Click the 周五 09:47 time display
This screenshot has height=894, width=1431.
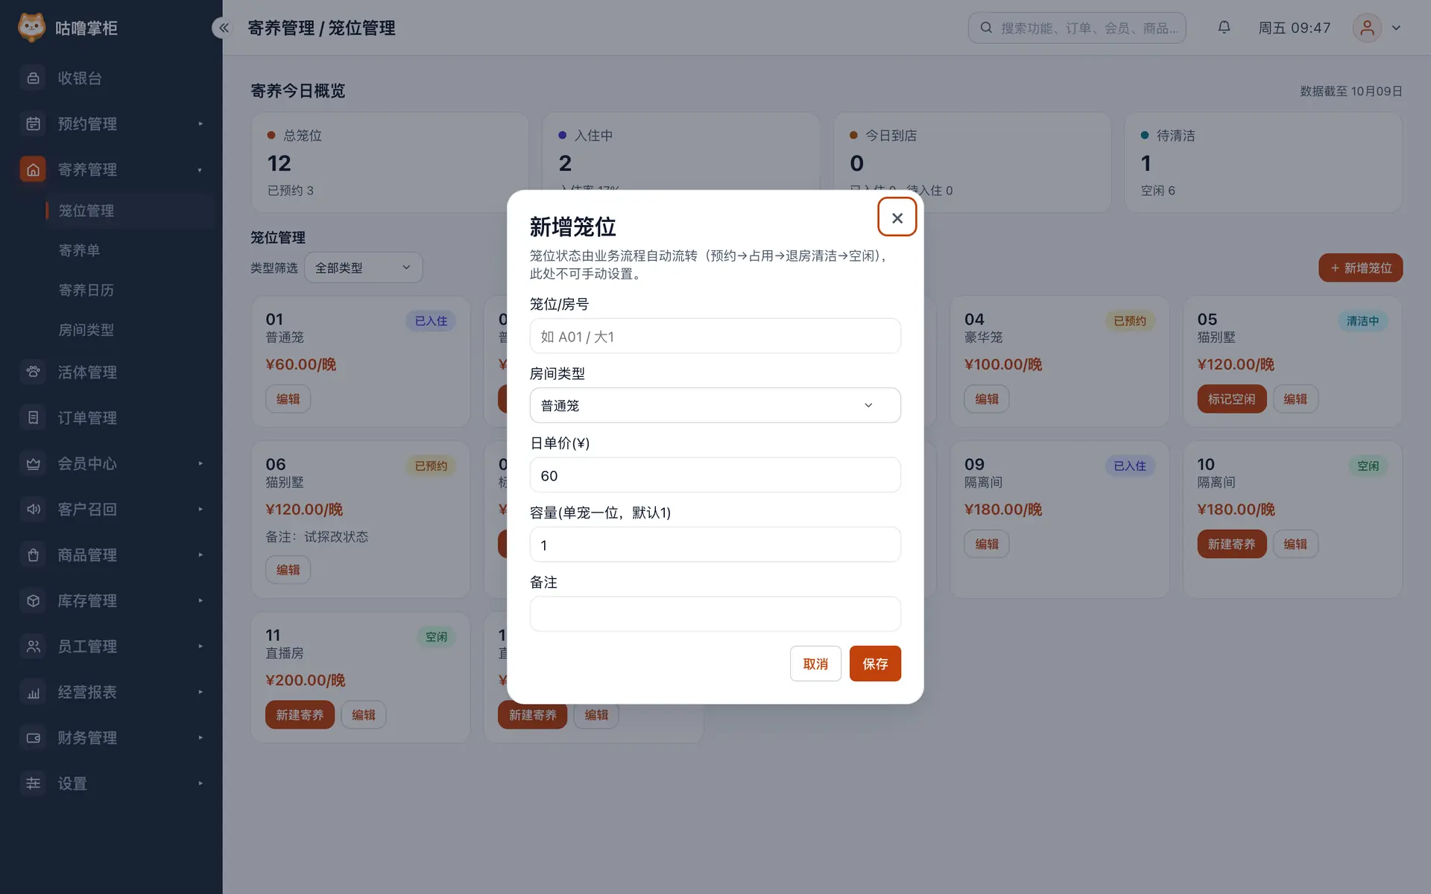pos(1294,28)
